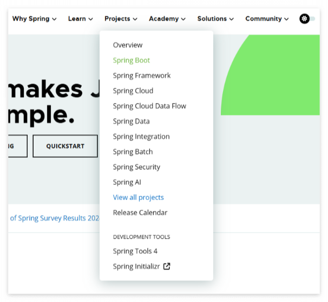Open the Spring Boot project page

click(x=132, y=60)
